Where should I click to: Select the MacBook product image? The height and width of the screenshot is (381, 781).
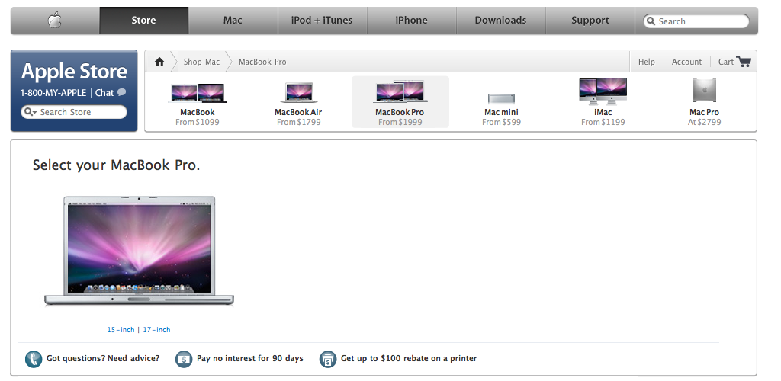(x=198, y=93)
